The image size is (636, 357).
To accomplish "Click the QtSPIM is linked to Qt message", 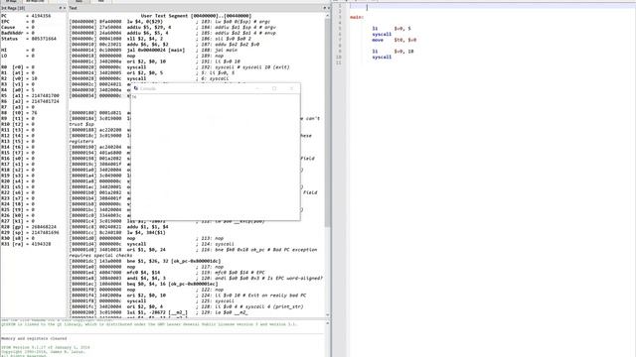I will [x=149, y=324].
